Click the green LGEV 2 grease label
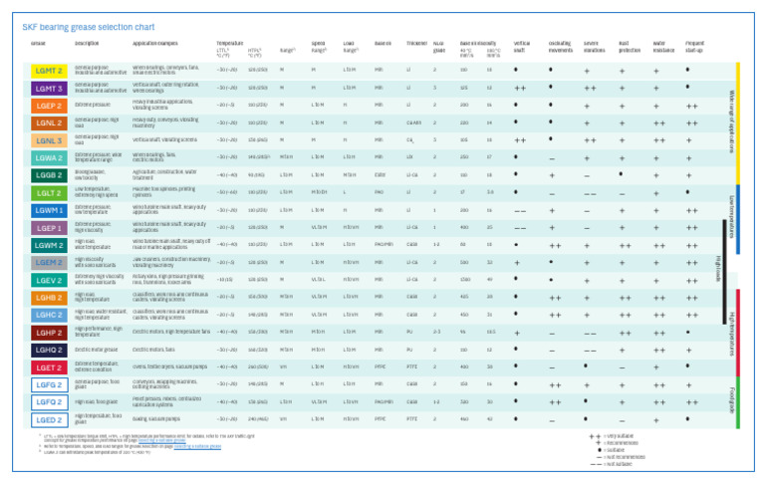 click(x=49, y=280)
